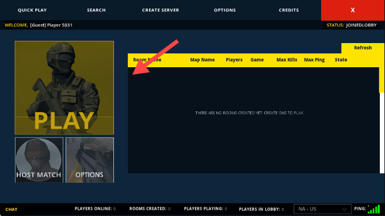Open the Quick Play menu item
This screenshot has width=385, height=216.
pos(32,10)
